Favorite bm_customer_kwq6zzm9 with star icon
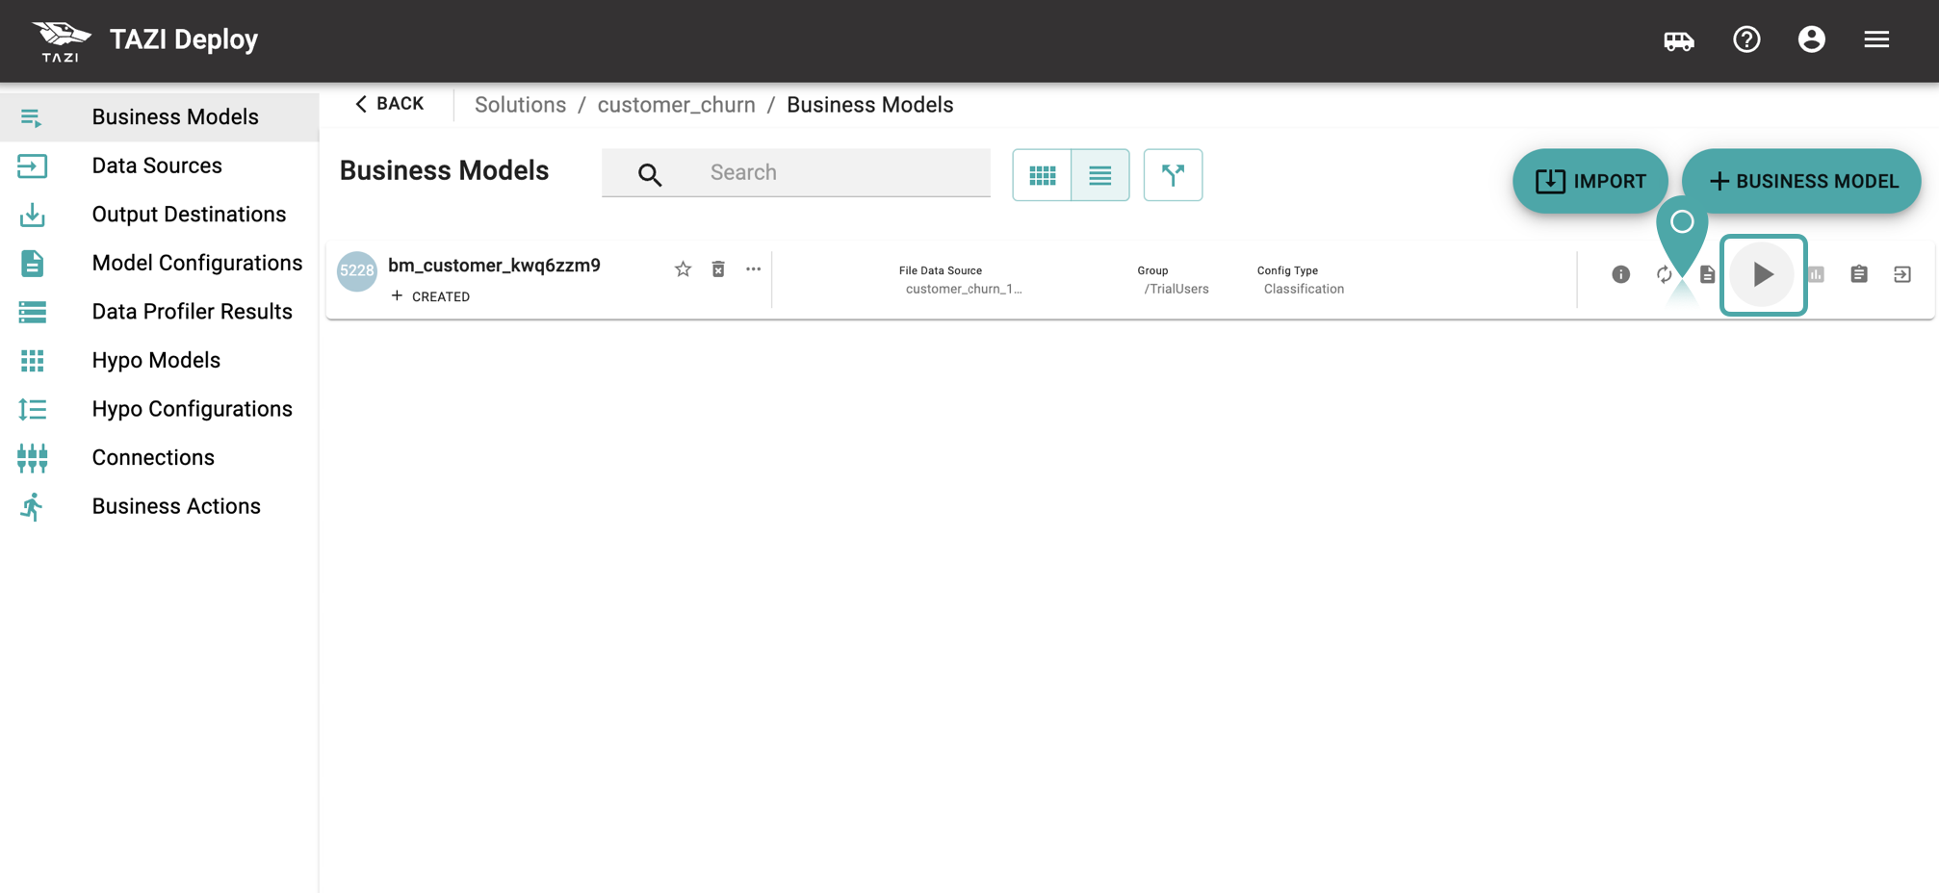The width and height of the screenshot is (1939, 893). (683, 269)
